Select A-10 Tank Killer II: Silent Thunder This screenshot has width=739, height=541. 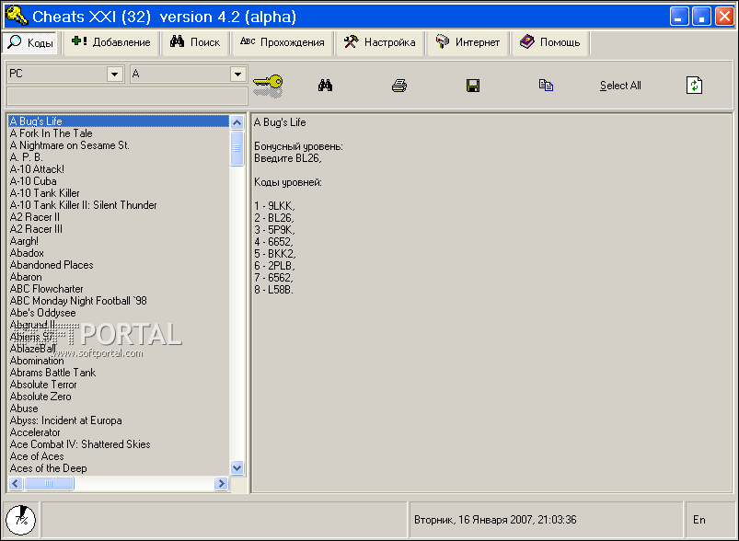119,205
